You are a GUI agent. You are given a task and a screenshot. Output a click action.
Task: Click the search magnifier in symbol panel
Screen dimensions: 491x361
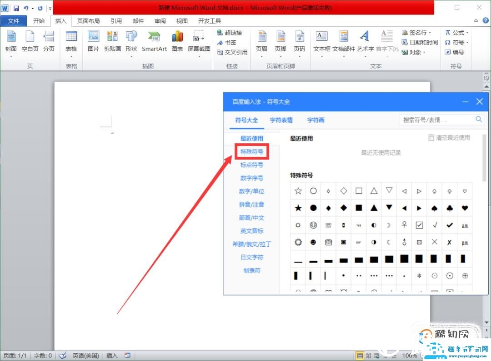478,119
